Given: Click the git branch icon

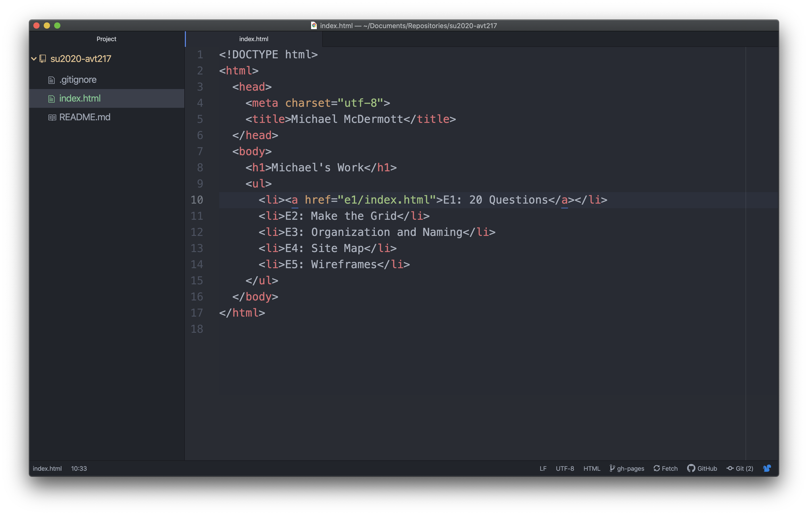Looking at the screenshot, I should coord(612,468).
